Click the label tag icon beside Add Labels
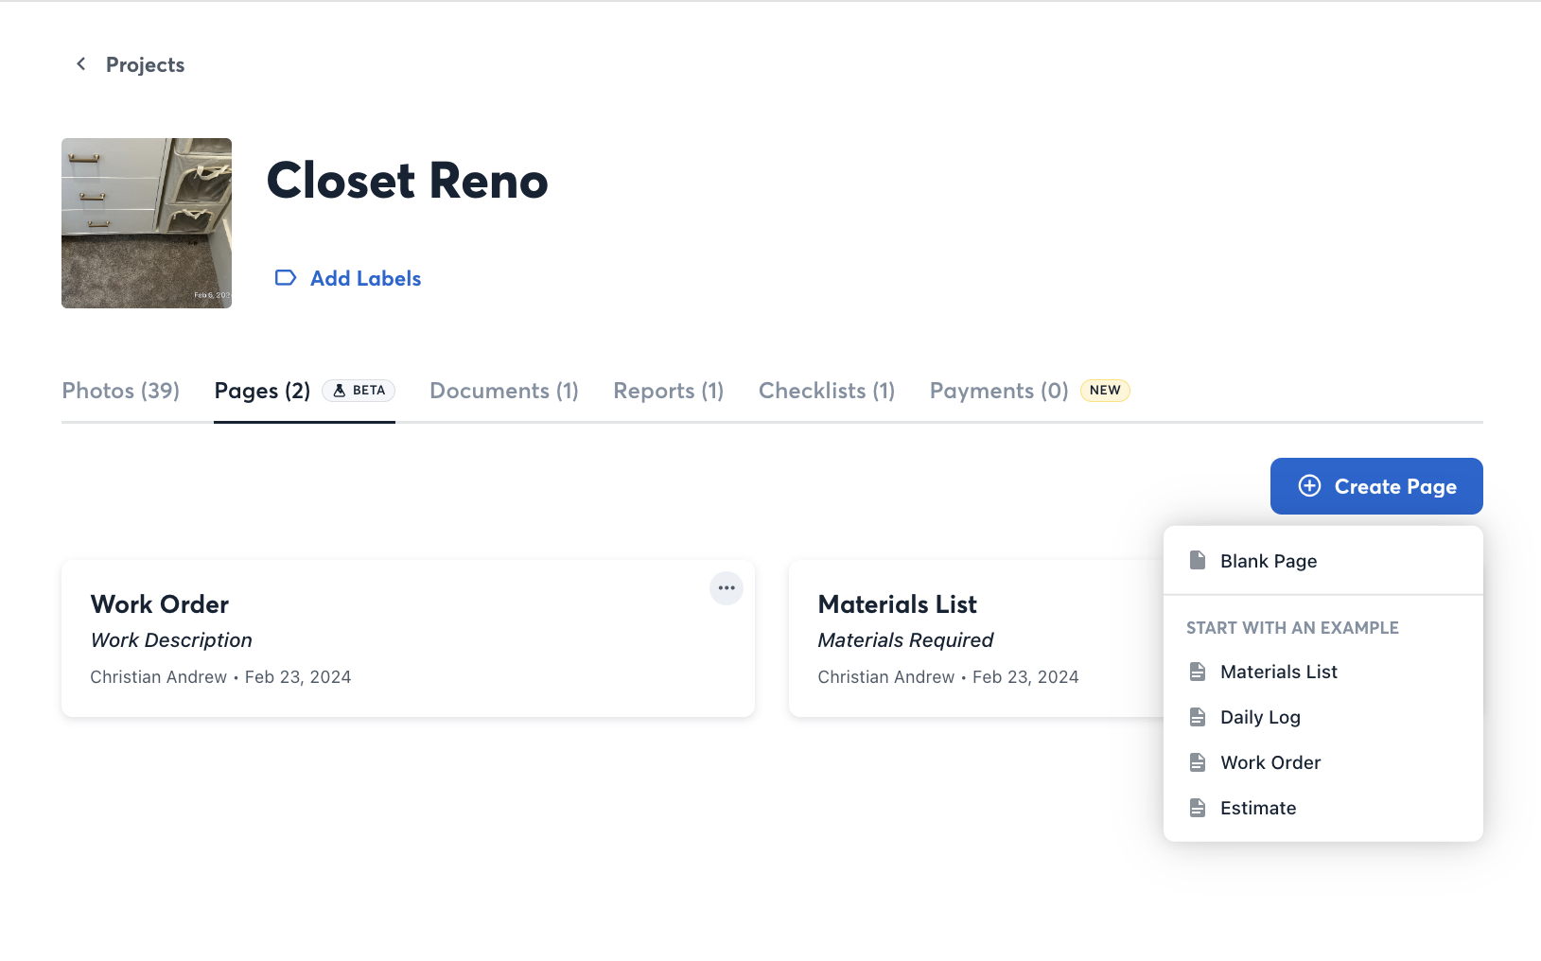The height and width of the screenshot is (961, 1541). point(285,278)
